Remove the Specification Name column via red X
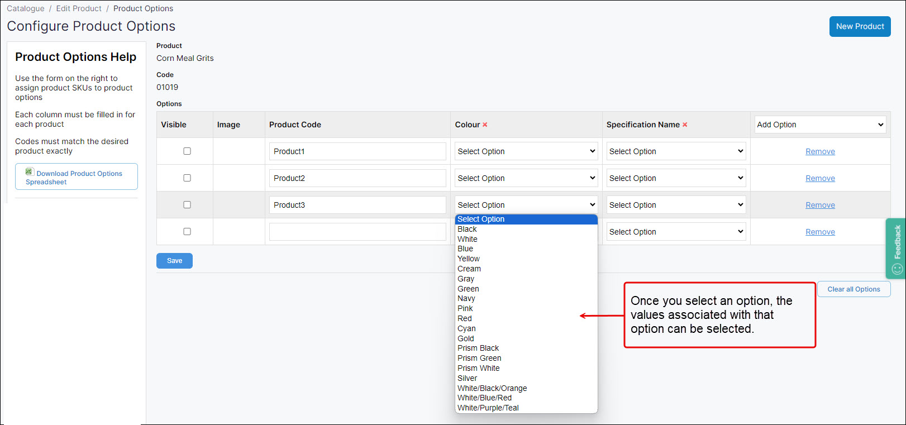The width and height of the screenshot is (906, 425). click(685, 125)
